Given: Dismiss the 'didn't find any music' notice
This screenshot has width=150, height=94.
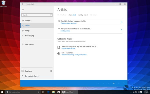Looking at the screenshot, I should (121, 22).
